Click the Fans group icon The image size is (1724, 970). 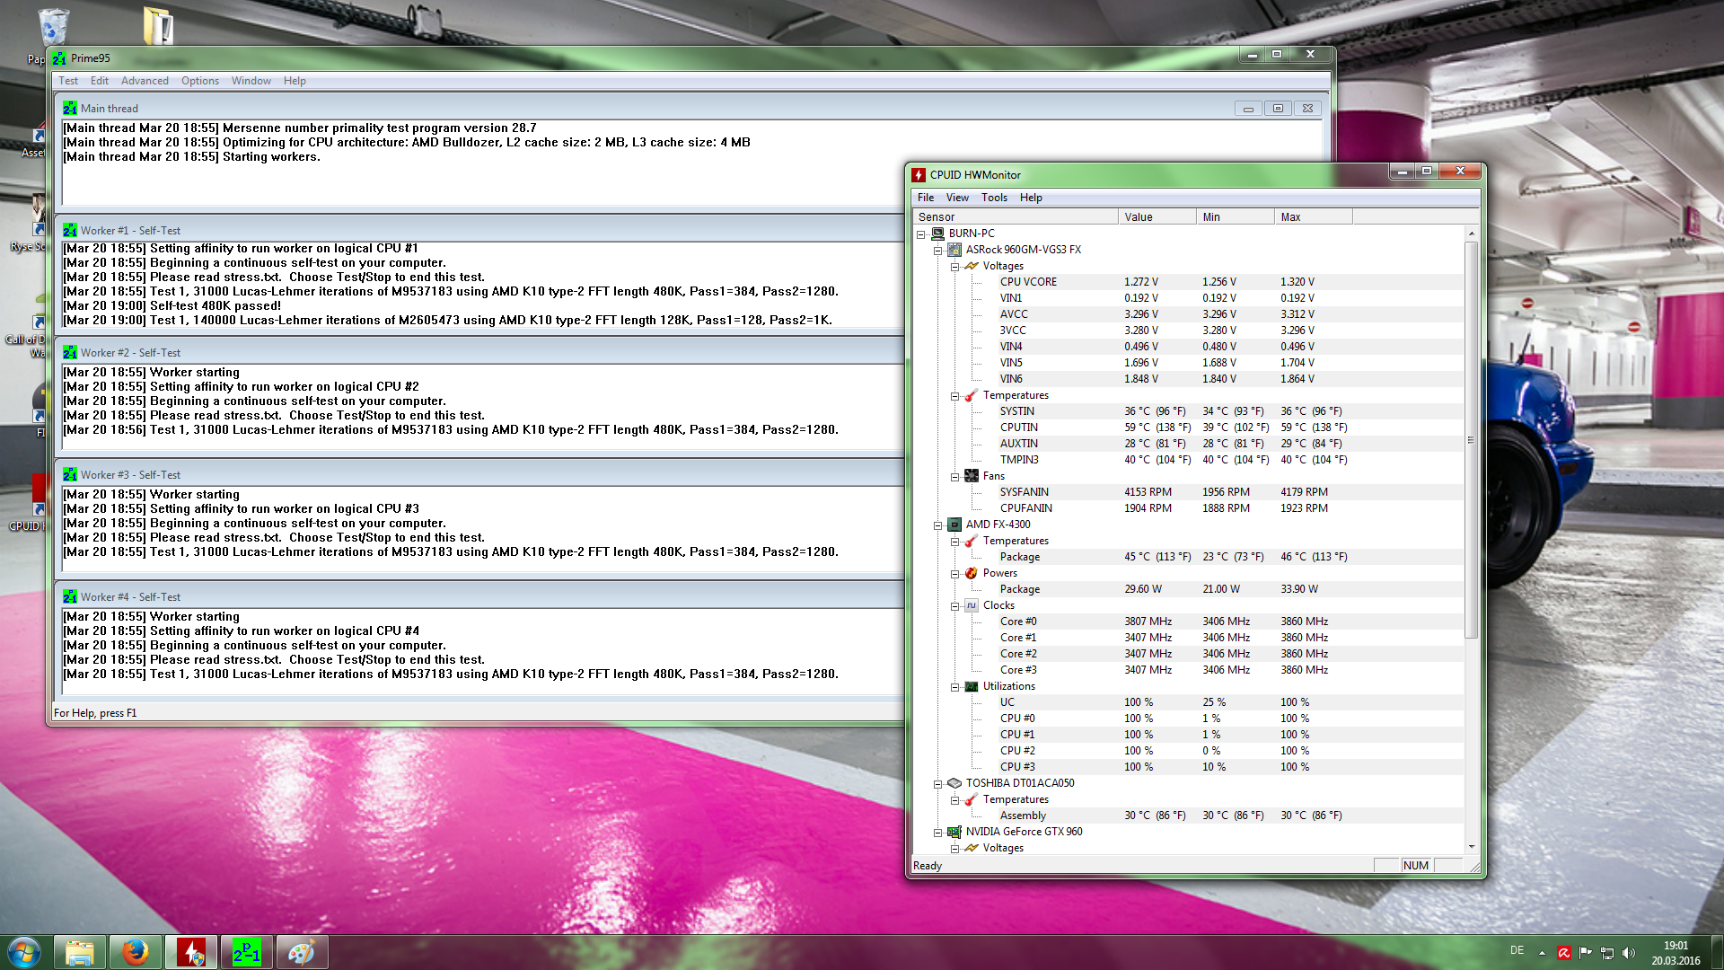[972, 476]
